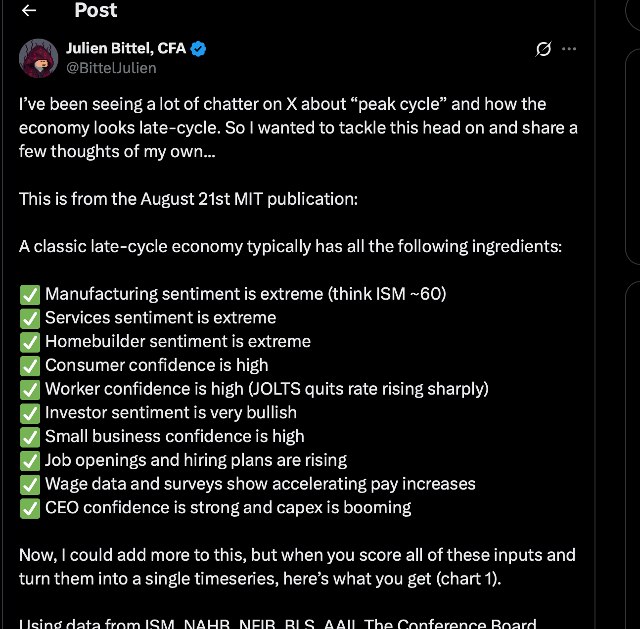Screen dimensions: 640x629
Task: Click the checkmark beside "Manufacturing sentiment is extreme"
Action: 30,295
